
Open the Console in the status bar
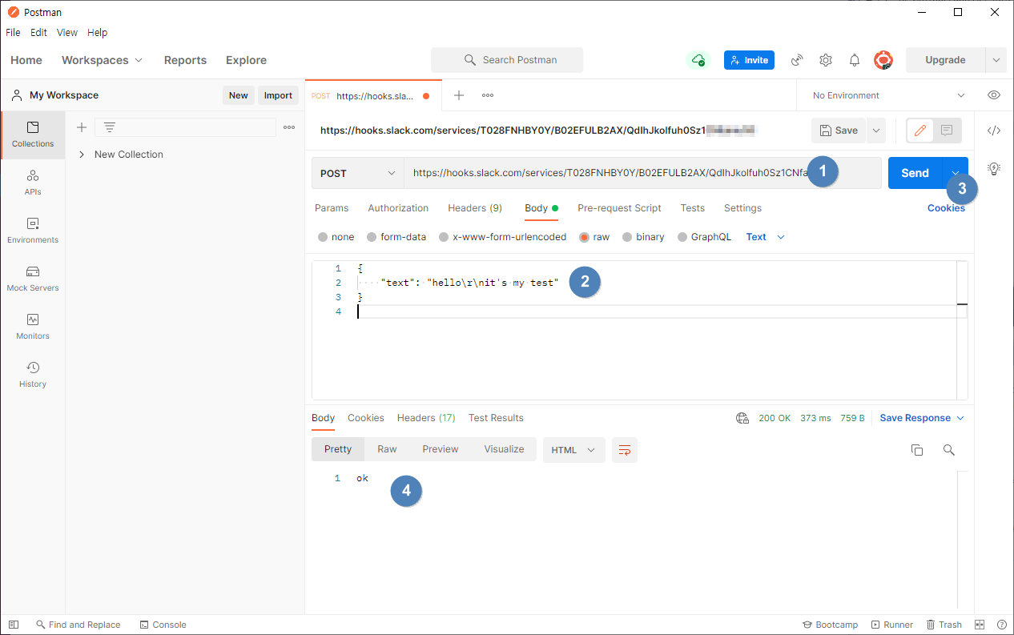tap(163, 625)
